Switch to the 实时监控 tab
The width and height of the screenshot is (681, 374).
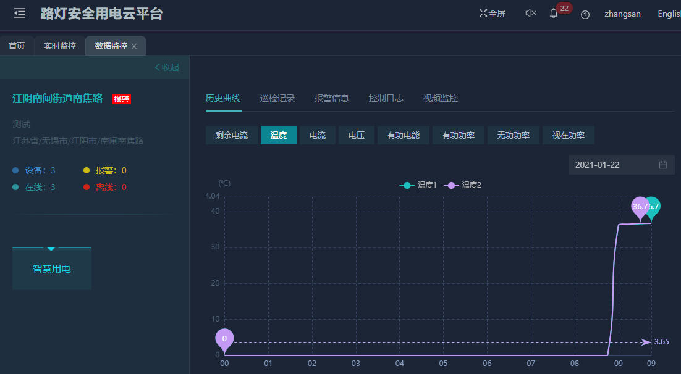point(60,46)
